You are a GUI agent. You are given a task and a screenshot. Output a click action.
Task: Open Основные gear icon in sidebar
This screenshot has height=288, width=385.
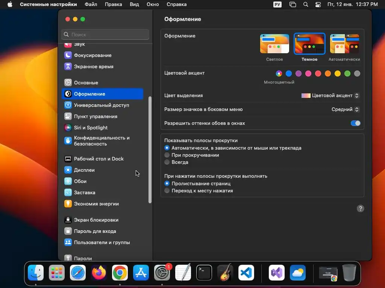(x=68, y=83)
